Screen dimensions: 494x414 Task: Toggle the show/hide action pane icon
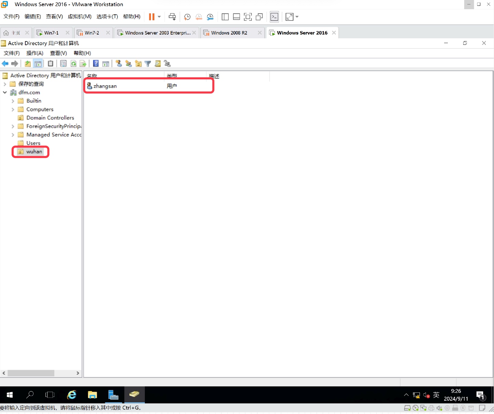point(106,64)
